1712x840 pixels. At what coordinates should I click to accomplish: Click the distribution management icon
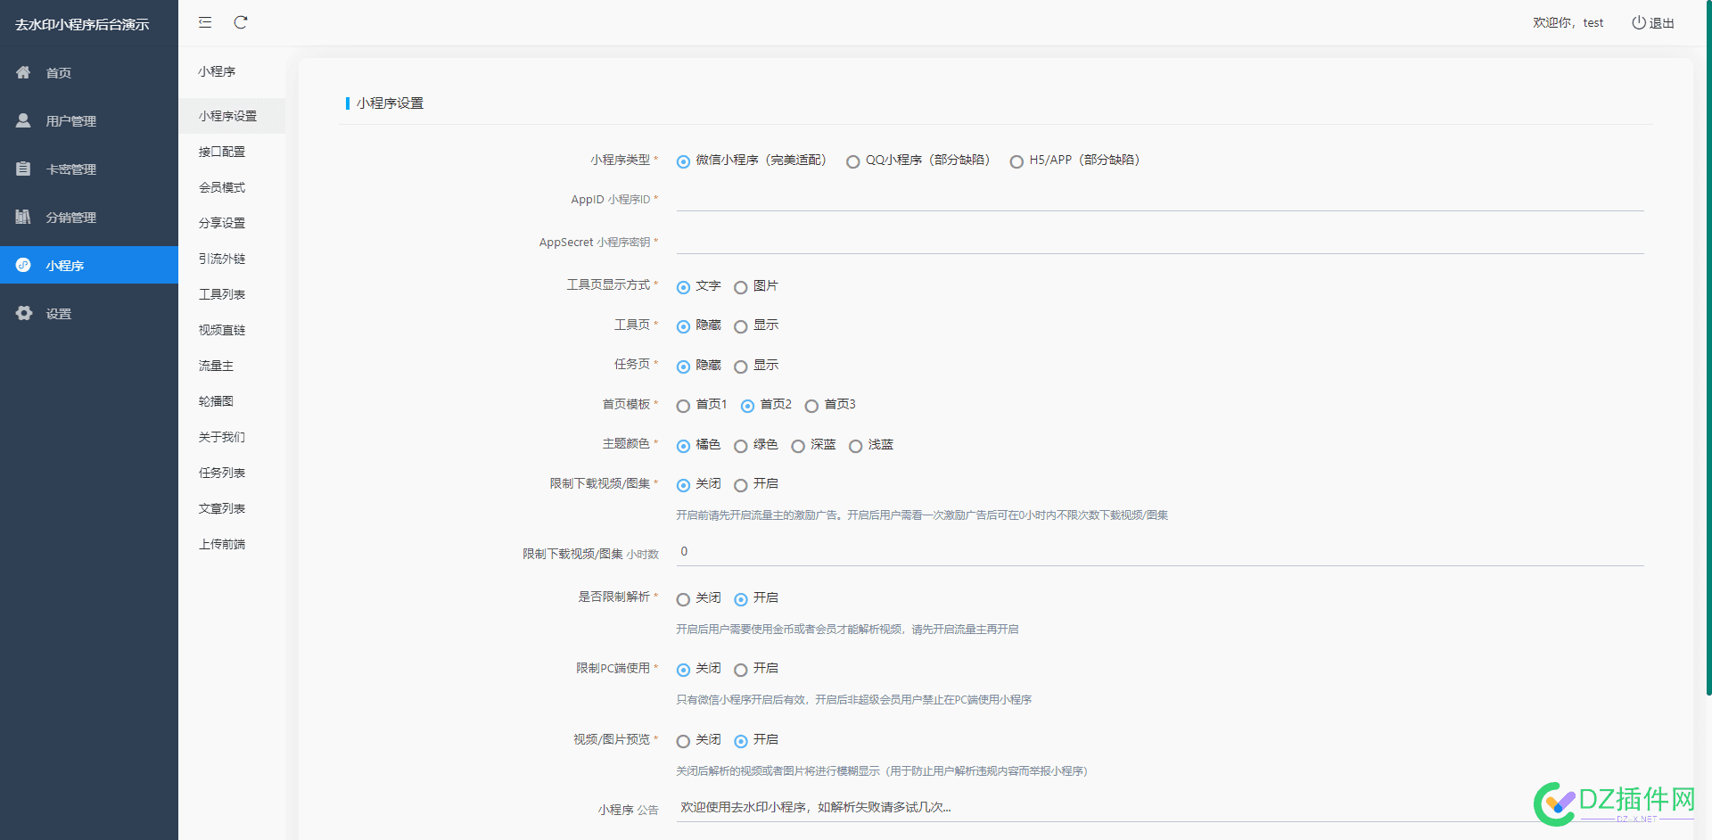click(23, 217)
